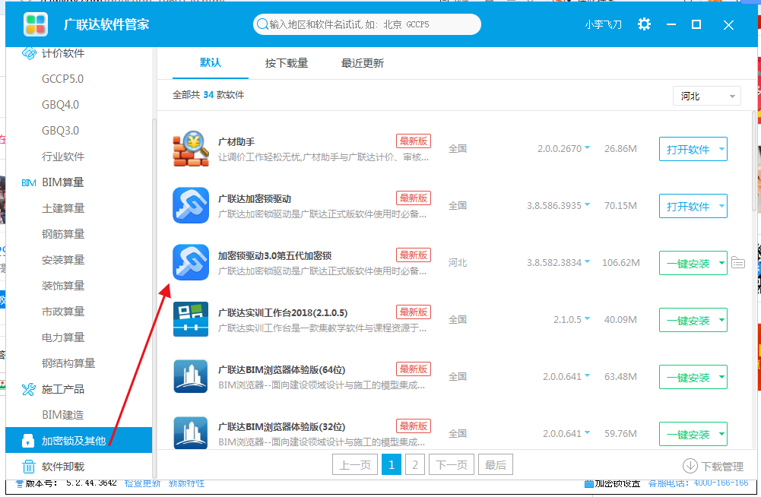Click the 上一页 pagination button
Viewport: 761px width, 497px height.
(355, 465)
